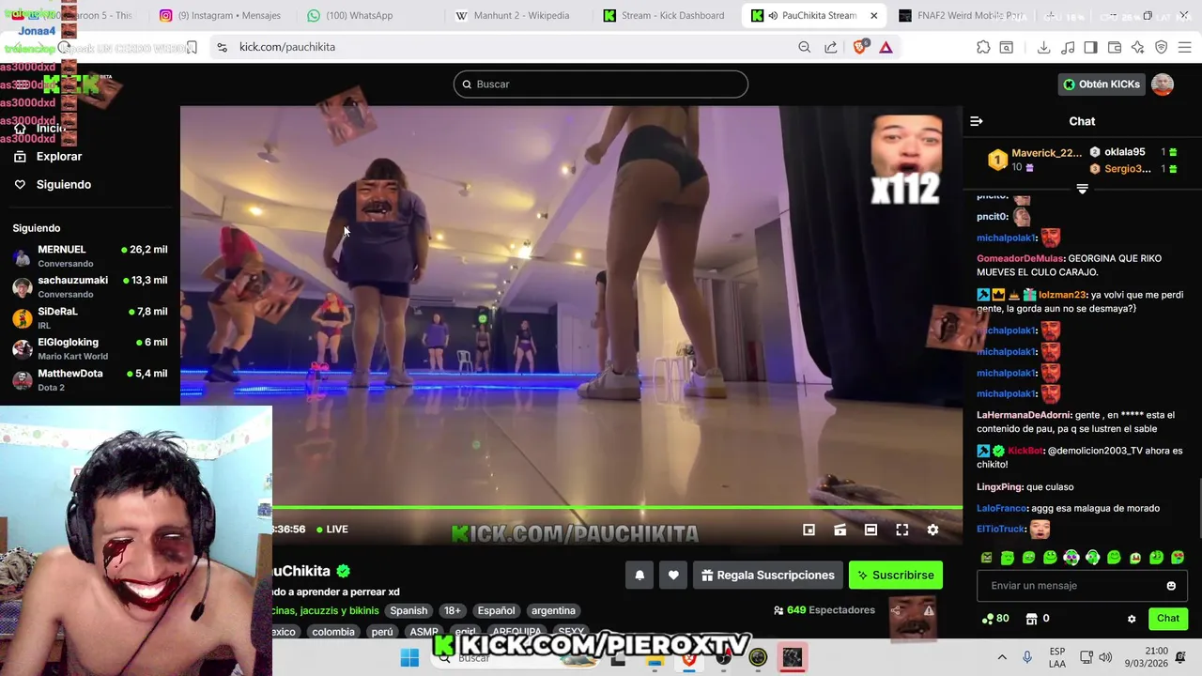Create a clip with the player clip icon
The image size is (1202, 676).
[x=840, y=530]
